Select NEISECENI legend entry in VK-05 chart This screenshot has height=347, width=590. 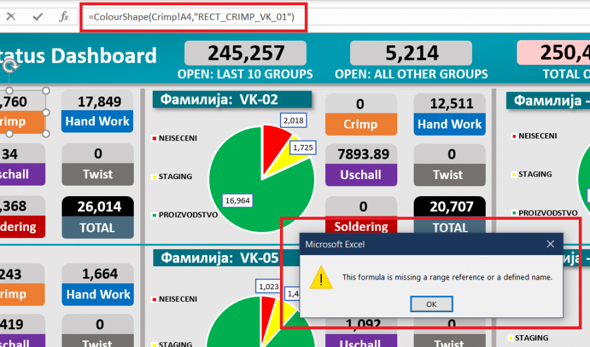[x=174, y=299]
